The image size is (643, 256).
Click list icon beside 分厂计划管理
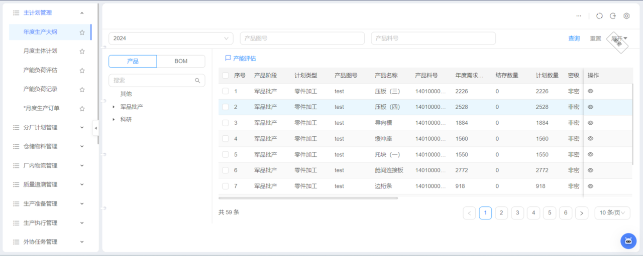click(16, 127)
